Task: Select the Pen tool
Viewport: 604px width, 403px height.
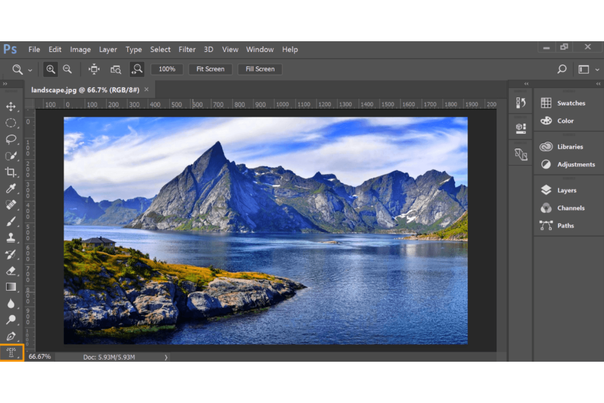Action: 11,336
